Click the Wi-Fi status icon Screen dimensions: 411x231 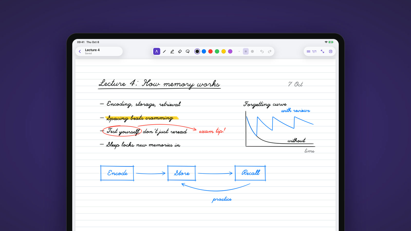pos(326,42)
